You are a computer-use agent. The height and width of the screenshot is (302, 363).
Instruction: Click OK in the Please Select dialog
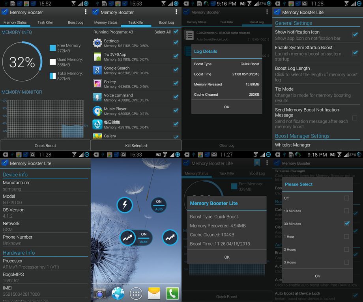317,276
